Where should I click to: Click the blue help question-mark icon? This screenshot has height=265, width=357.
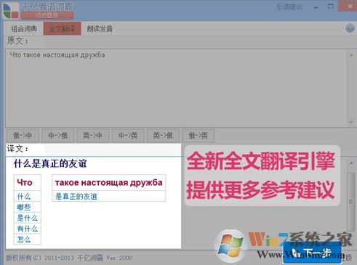coord(350,28)
